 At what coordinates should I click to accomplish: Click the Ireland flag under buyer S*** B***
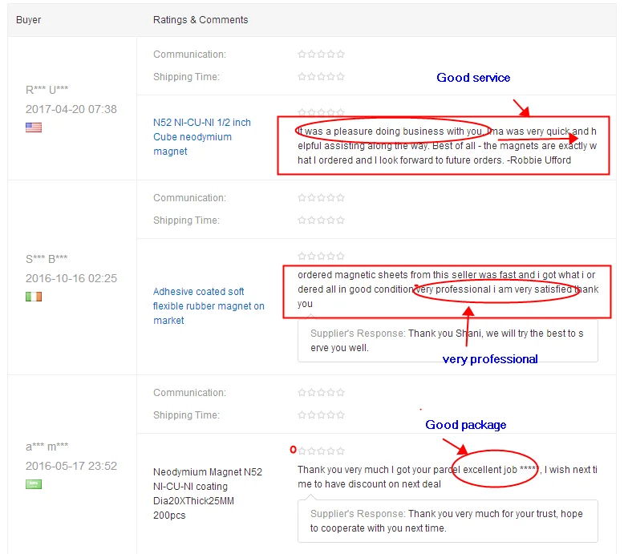[34, 297]
